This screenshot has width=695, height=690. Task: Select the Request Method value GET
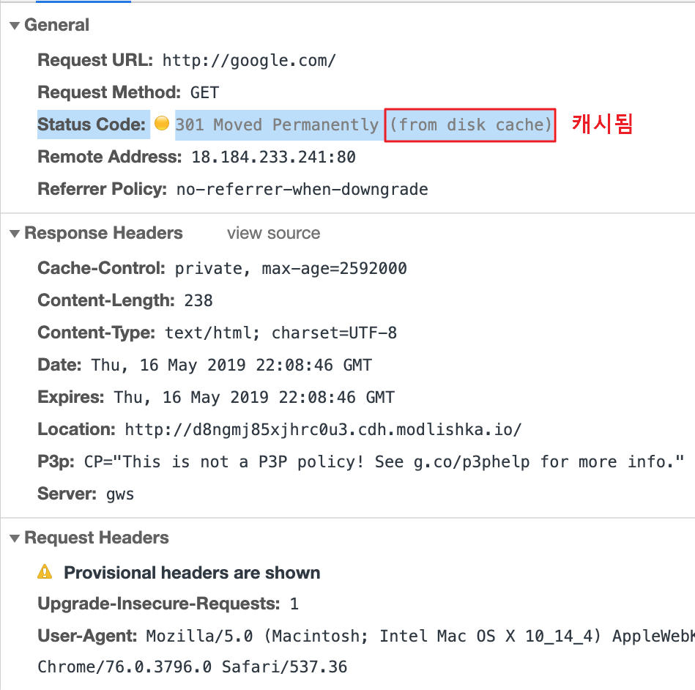tap(204, 93)
